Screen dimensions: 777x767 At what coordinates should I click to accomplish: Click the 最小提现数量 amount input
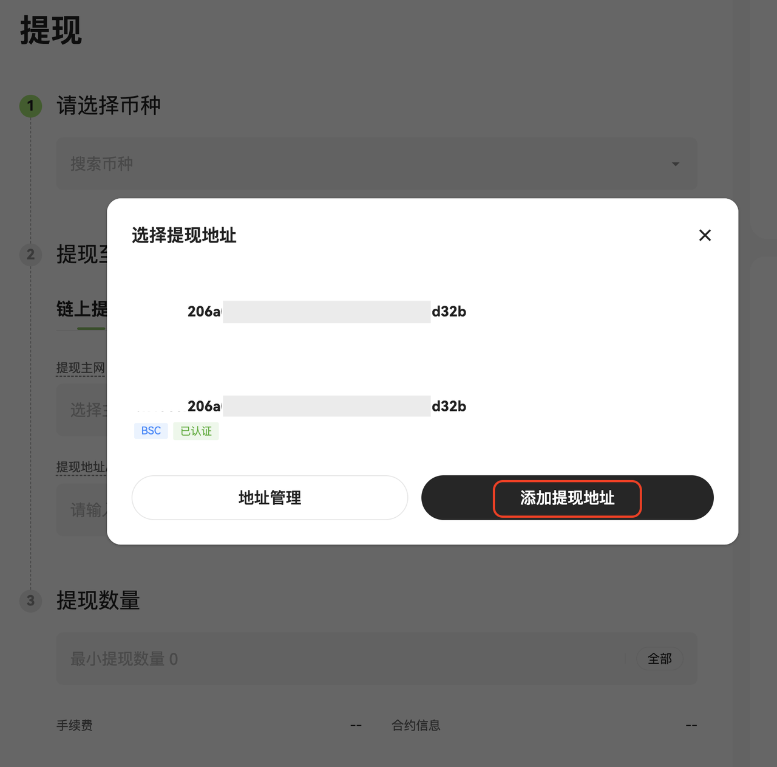[340, 659]
